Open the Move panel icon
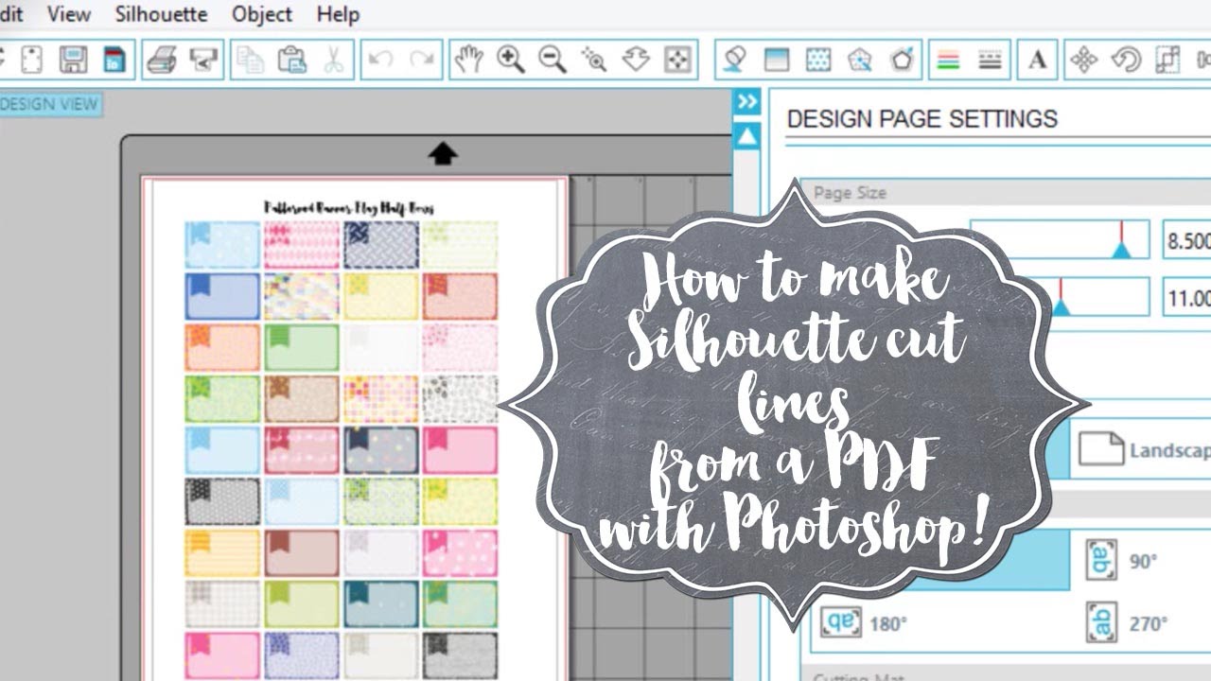Image resolution: width=1211 pixels, height=681 pixels. pyautogui.click(x=1083, y=60)
